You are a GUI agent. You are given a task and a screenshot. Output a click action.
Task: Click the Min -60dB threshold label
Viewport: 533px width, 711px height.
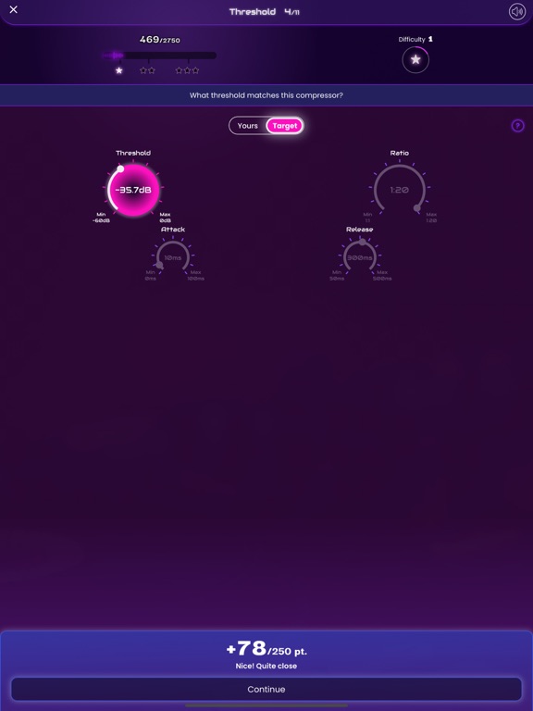(101, 218)
